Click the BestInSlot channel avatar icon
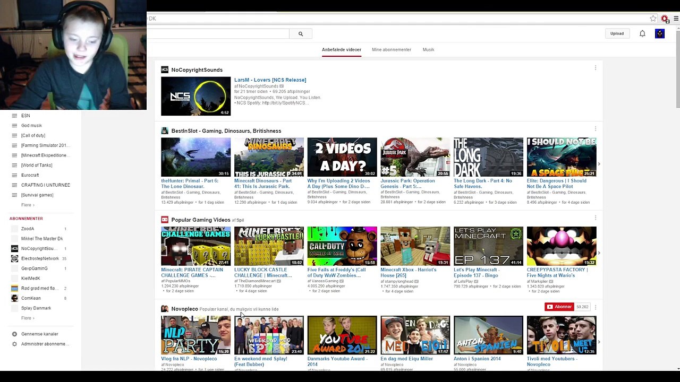The image size is (680, 382). (x=165, y=131)
